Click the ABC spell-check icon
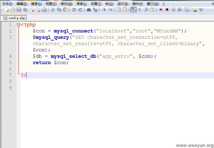This screenshot has height=148, width=214. pos(201,10)
